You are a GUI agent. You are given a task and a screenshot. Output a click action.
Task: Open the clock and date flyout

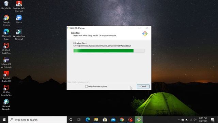pos(203,120)
